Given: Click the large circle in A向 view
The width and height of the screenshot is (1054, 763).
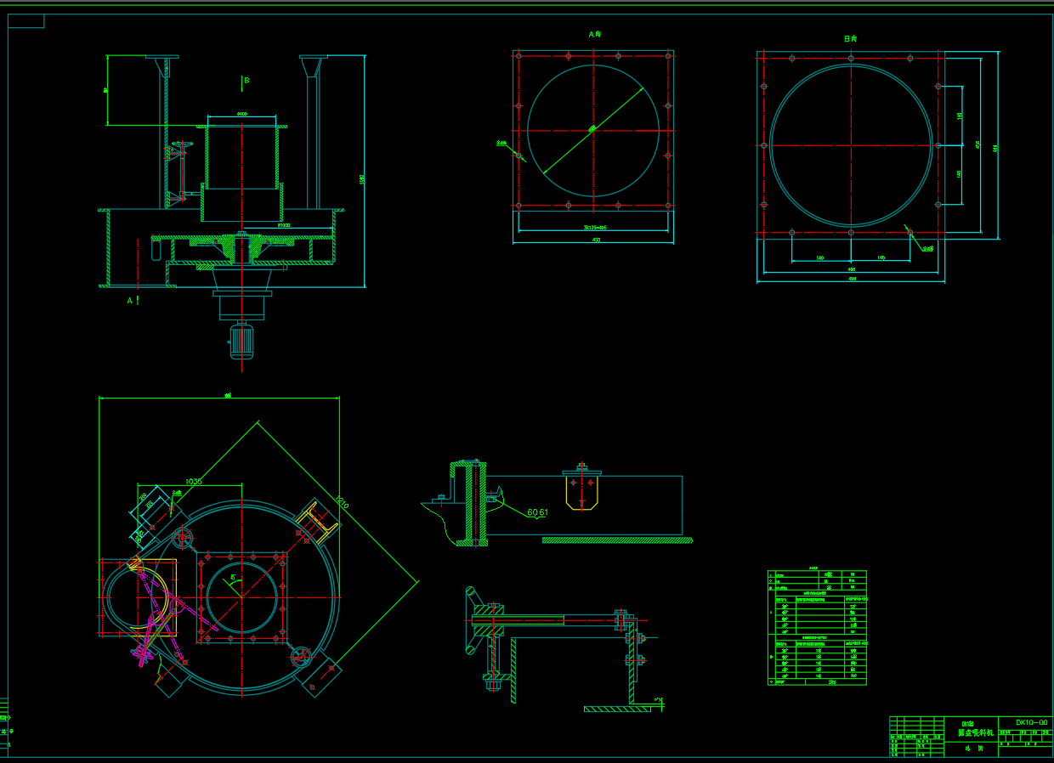Looking at the screenshot, I should click(x=593, y=130).
